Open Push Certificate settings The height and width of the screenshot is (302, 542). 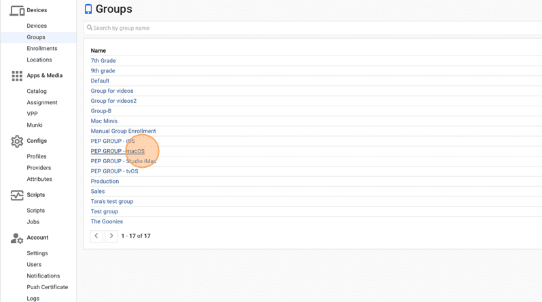tap(48, 287)
